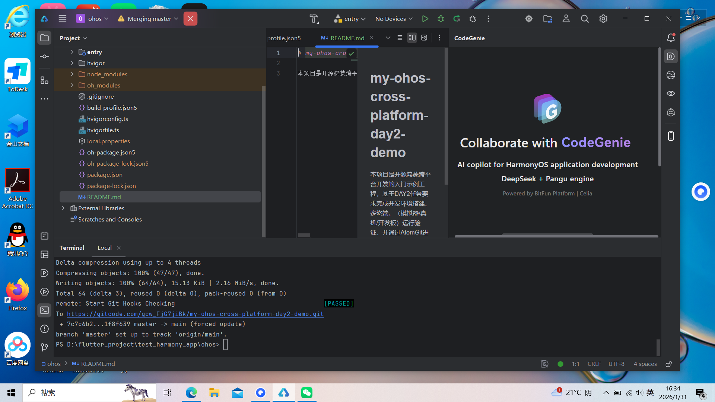Click the Debug bug icon
The height and width of the screenshot is (402, 715).
(x=441, y=19)
